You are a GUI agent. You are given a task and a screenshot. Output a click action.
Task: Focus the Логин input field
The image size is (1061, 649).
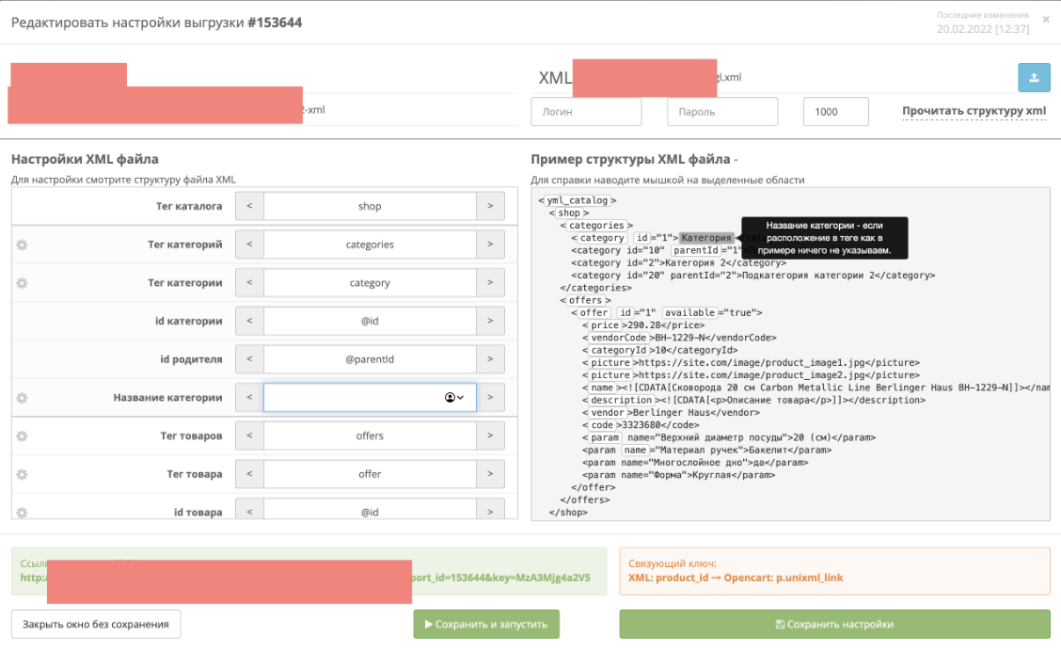(x=586, y=112)
